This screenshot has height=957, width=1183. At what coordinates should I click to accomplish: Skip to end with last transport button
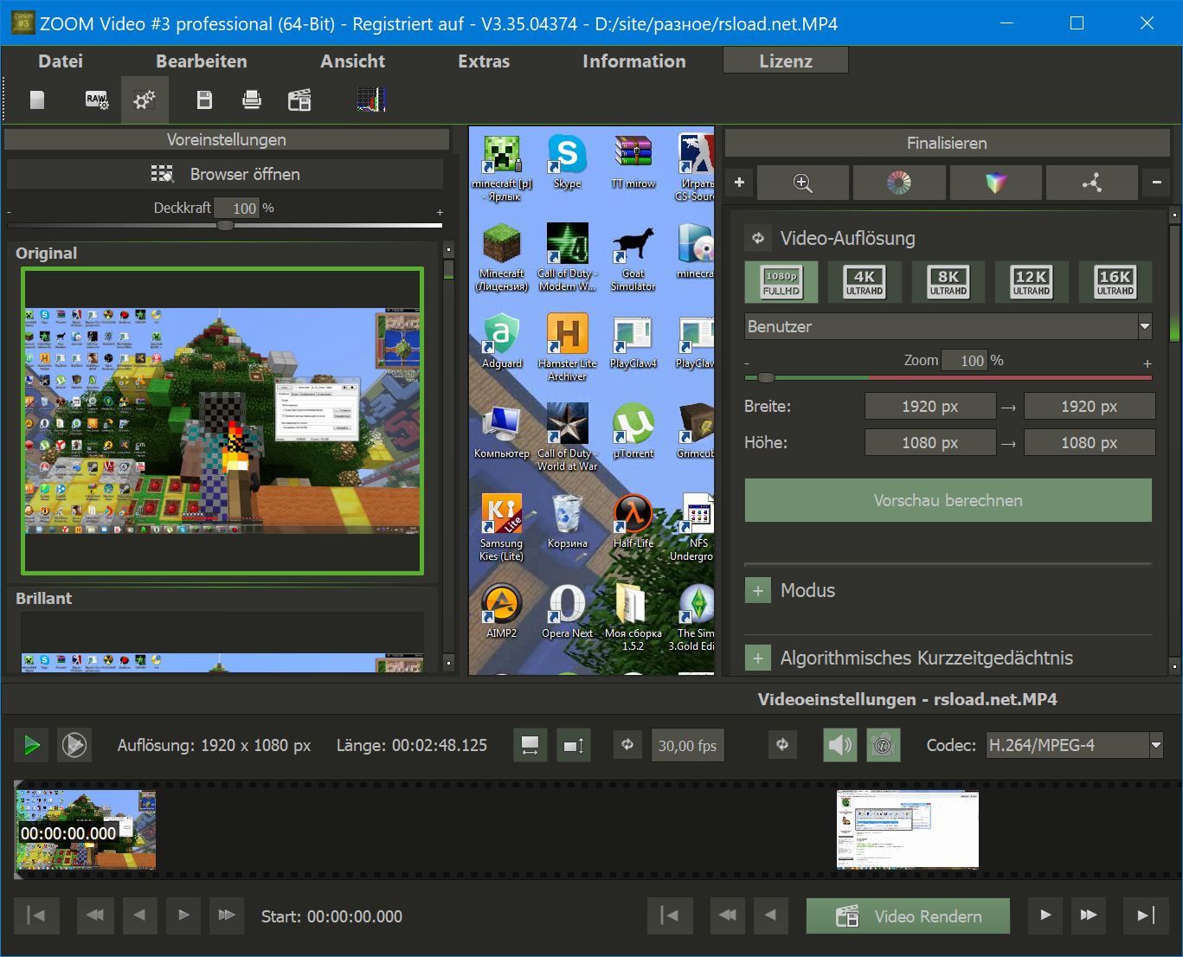point(1145,915)
